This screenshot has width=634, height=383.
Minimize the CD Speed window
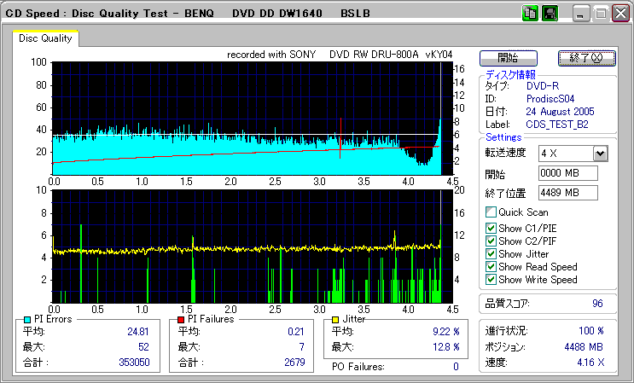click(581, 14)
